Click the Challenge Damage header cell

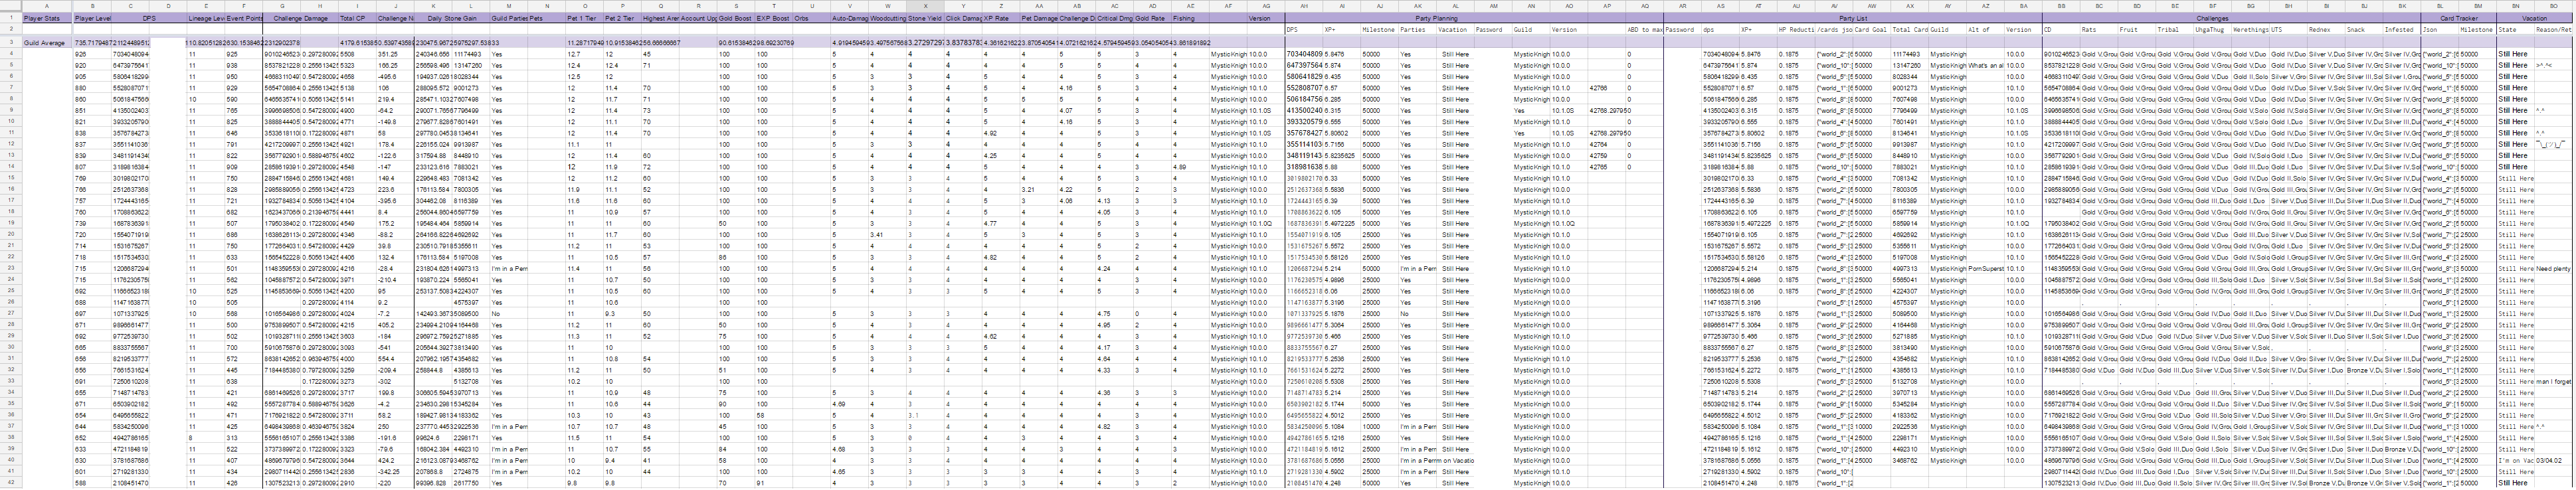[x=300, y=18]
